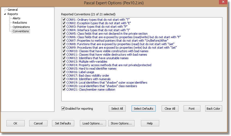Click the Store Options button

[x=121, y=123]
